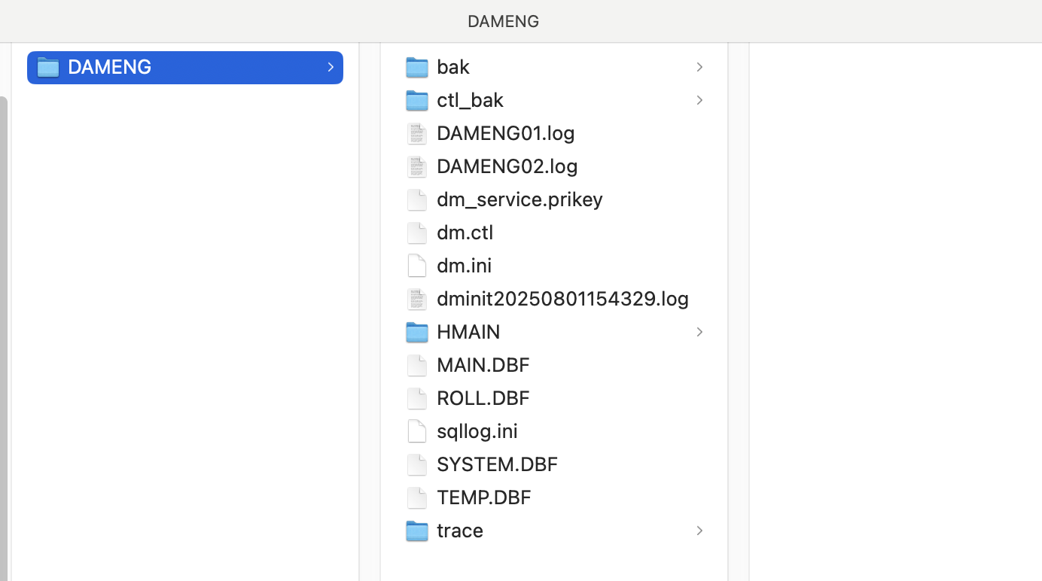The image size is (1042, 581).
Task: Select the SYSTEM.DBF file
Action: pyautogui.click(x=497, y=464)
